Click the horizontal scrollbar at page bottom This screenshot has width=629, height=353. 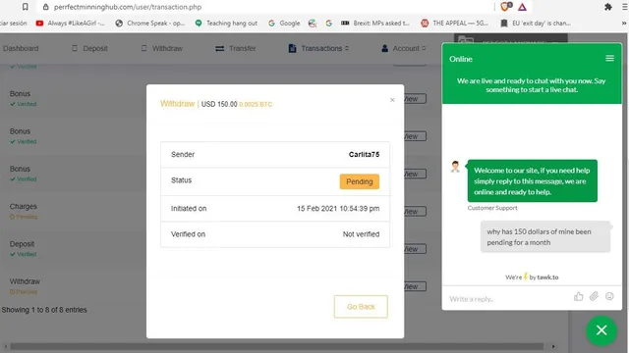pos(277,346)
